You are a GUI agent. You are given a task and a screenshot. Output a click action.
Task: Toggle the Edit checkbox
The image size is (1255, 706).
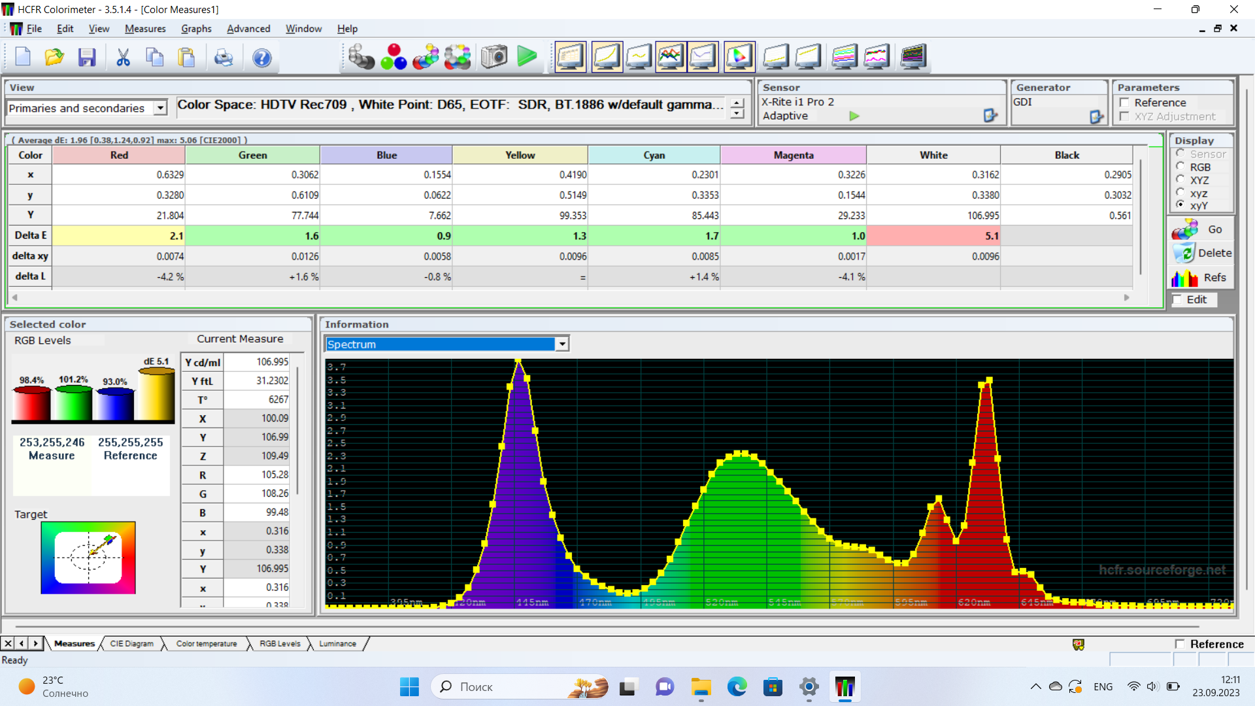tap(1177, 299)
